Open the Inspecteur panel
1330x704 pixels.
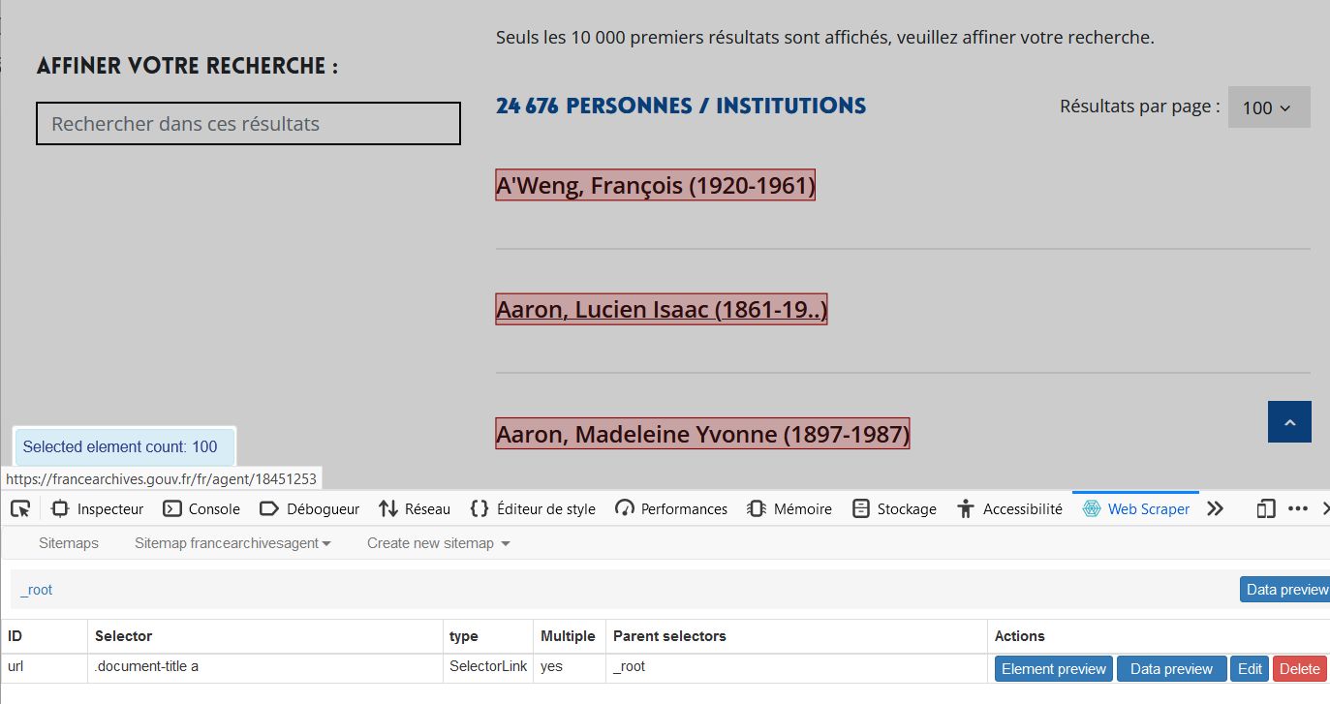coord(97,508)
